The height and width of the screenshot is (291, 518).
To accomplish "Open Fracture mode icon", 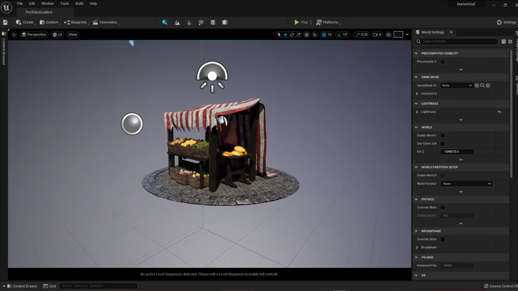I will (213, 23).
